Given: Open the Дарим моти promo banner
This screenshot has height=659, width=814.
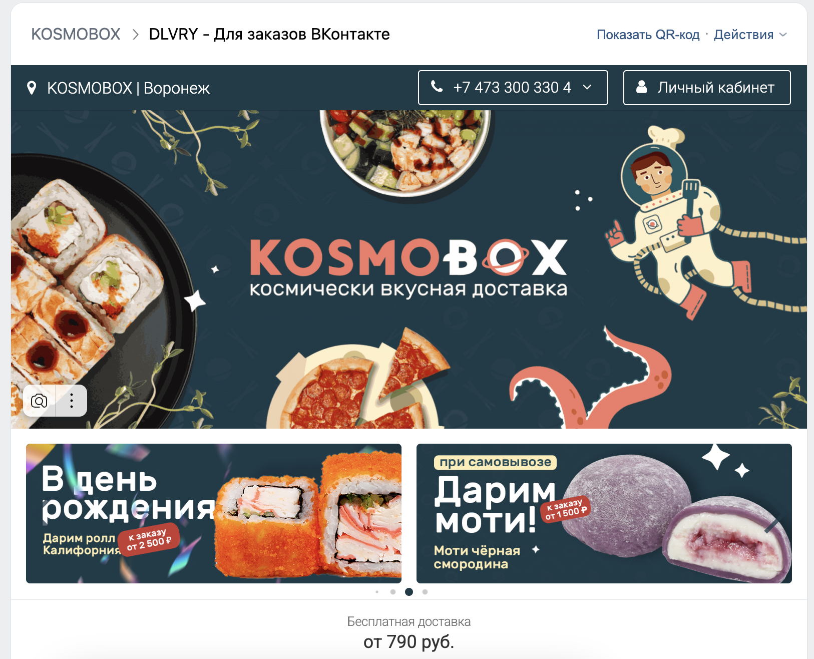Looking at the screenshot, I should (x=604, y=513).
